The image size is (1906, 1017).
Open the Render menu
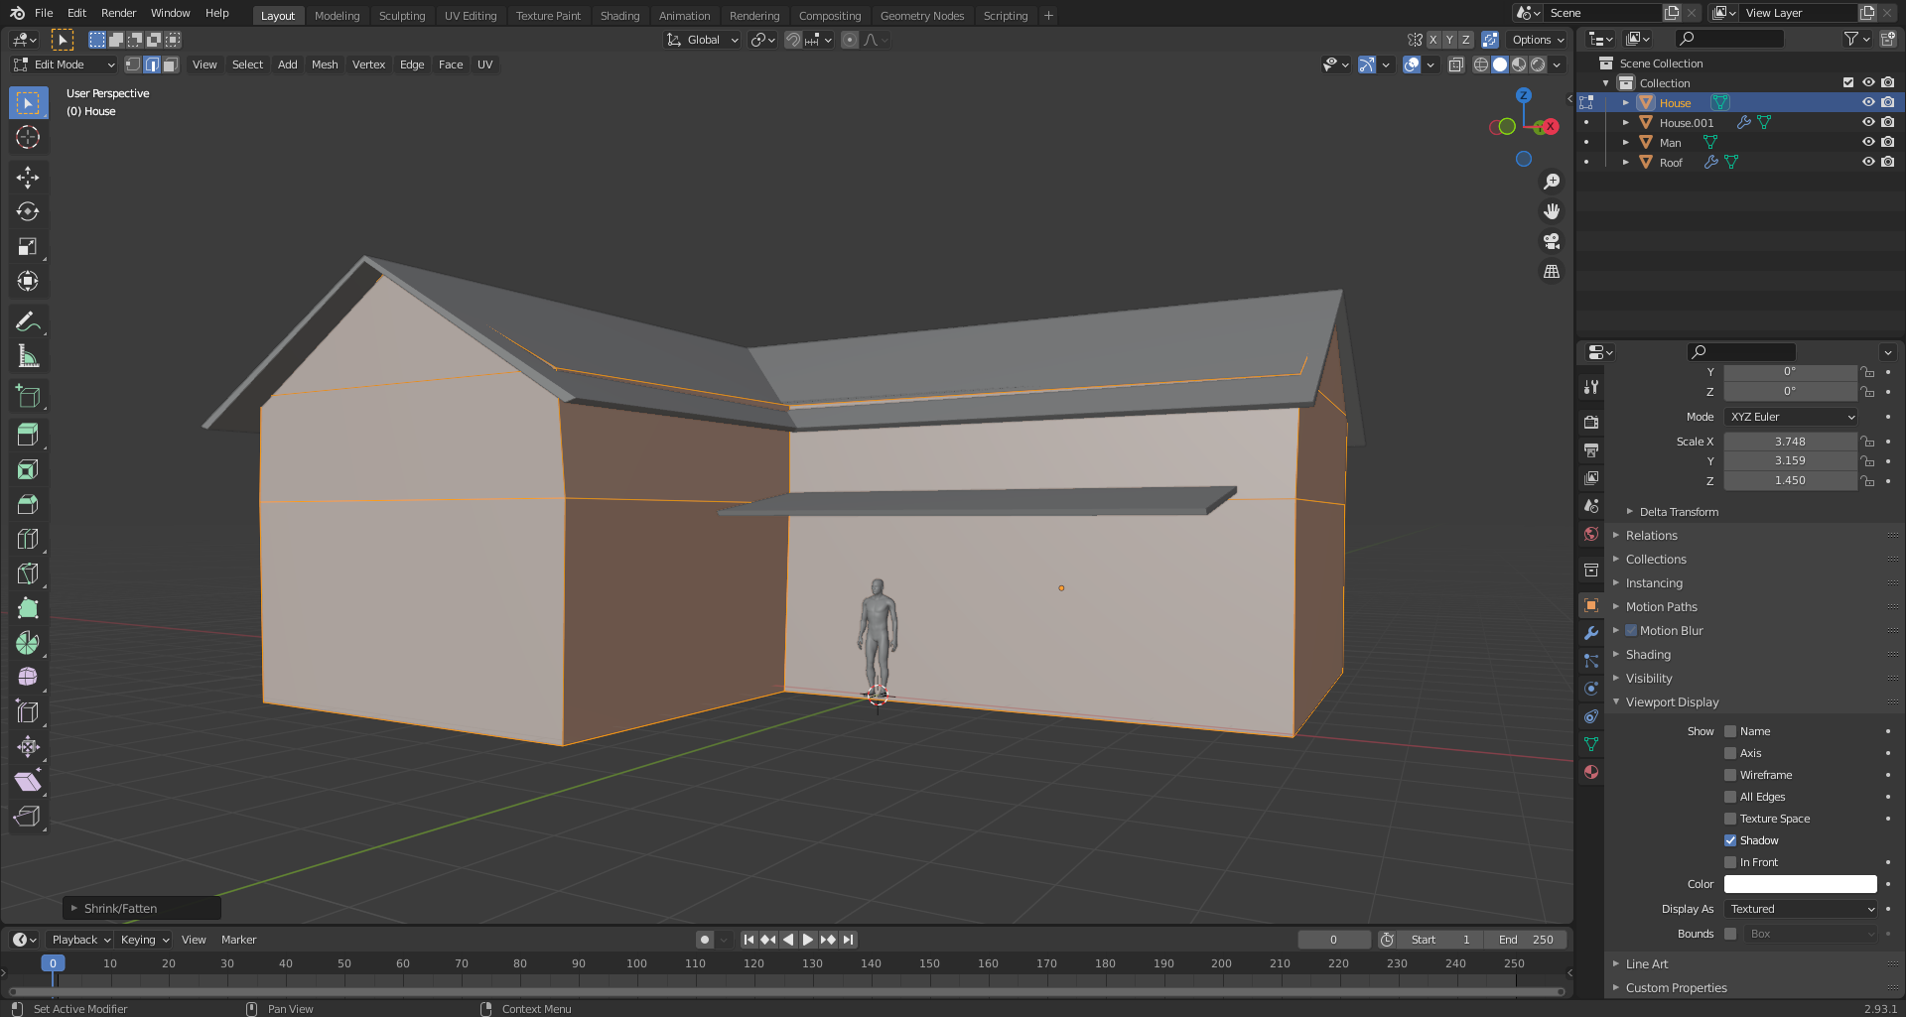pyautogui.click(x=118, y=13)
